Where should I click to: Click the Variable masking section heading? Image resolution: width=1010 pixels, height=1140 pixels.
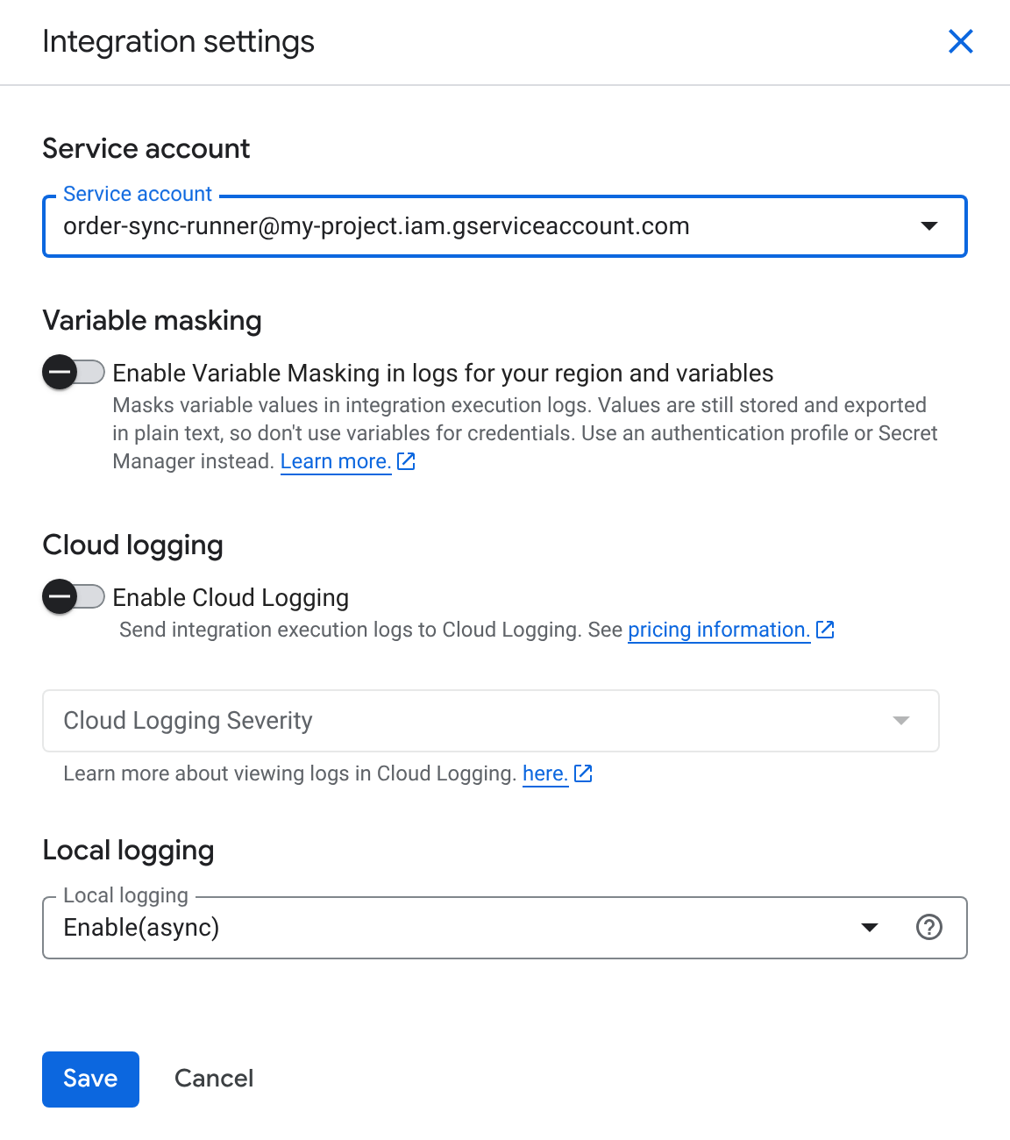click(153, 321)
